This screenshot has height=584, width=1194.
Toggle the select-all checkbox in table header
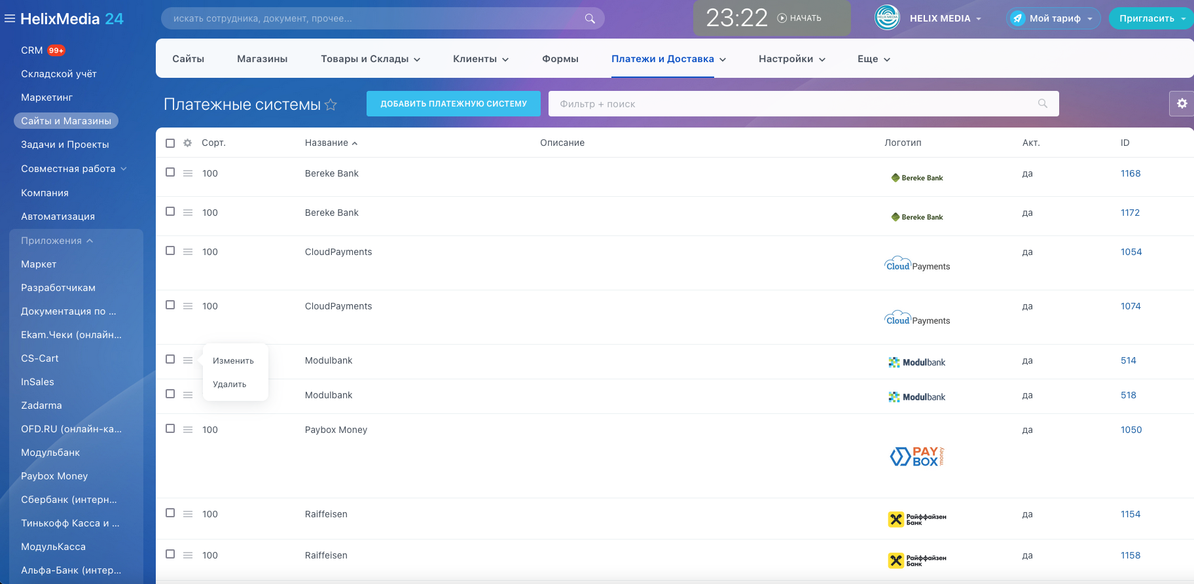click(x=170, y=143)
